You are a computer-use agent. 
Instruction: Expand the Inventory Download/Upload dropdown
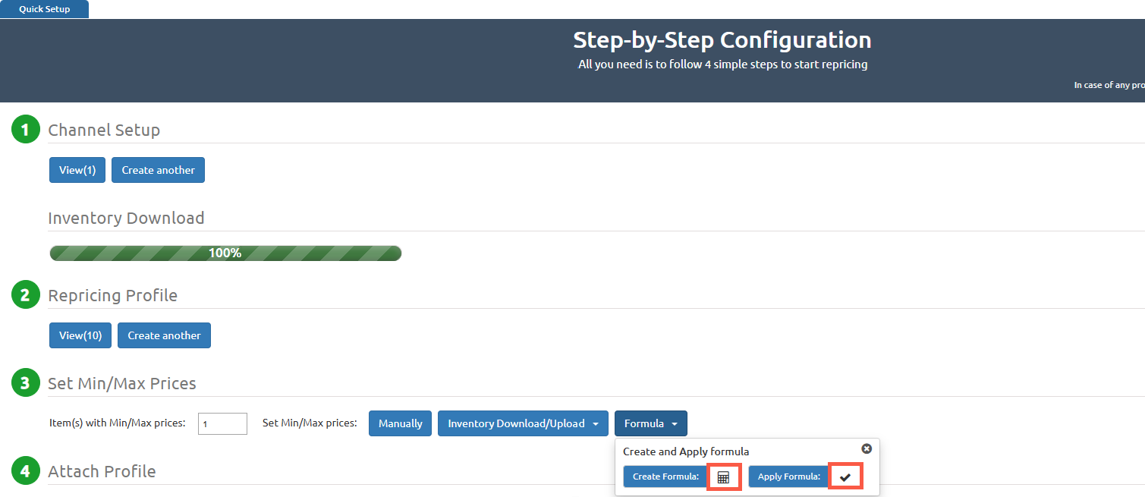point(523,423)
